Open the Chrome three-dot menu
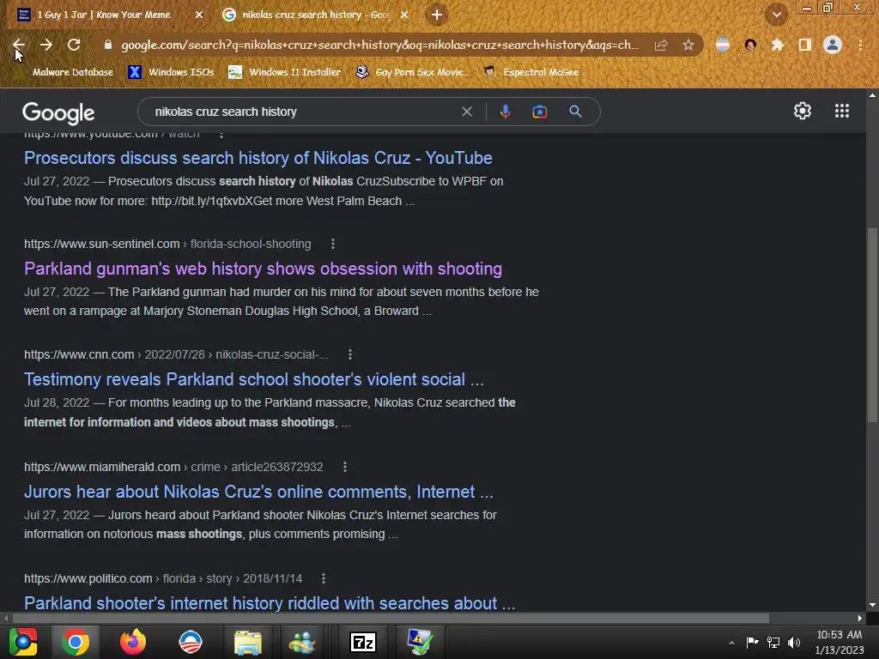This screenshot has height=659, width=879. coord(860,45)
